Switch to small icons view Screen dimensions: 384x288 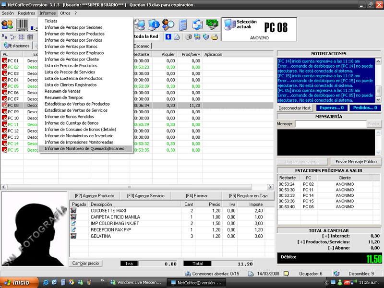(13, 37)
